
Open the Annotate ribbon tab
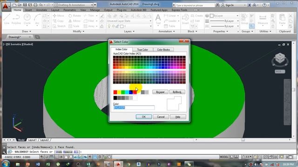41,10
